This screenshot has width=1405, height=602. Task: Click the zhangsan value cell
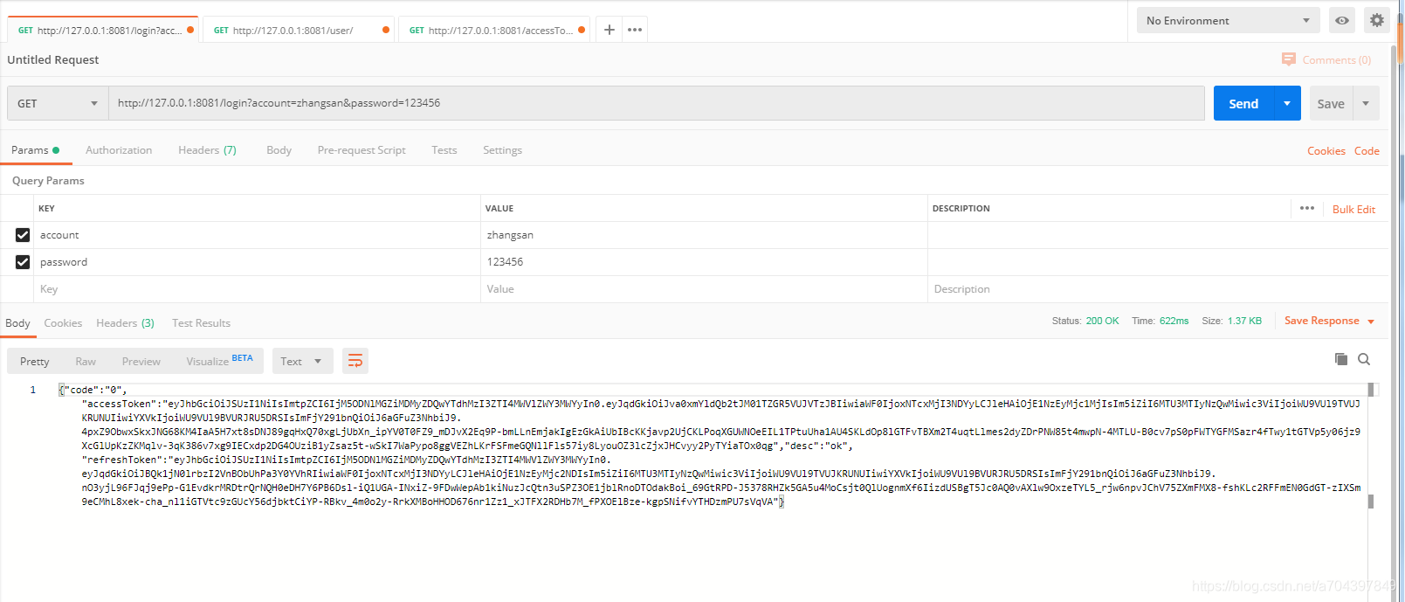704,235
